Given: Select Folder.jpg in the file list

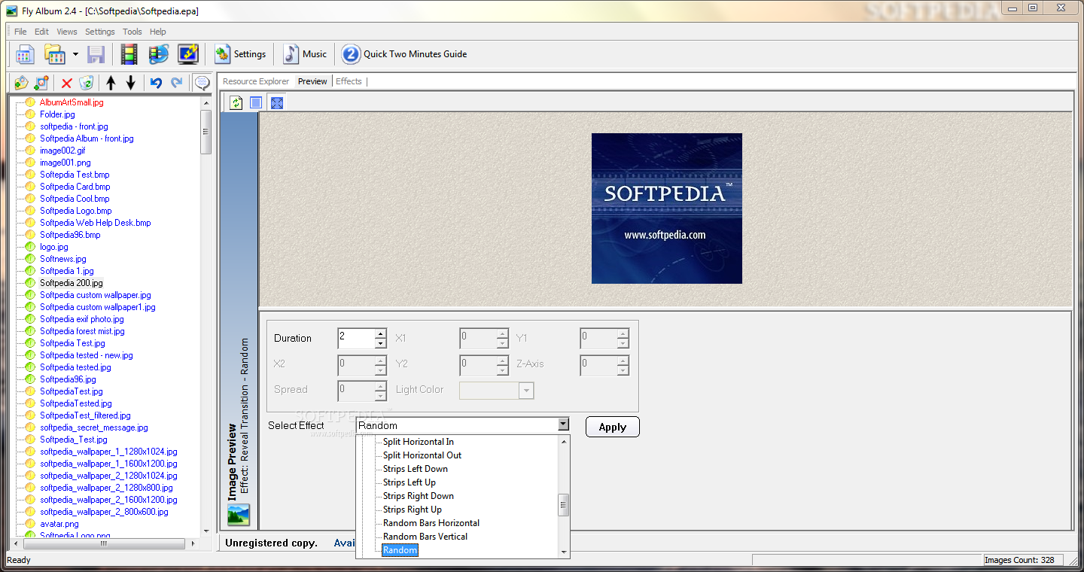Looking at the screenshot, I should tap(57, 114).
